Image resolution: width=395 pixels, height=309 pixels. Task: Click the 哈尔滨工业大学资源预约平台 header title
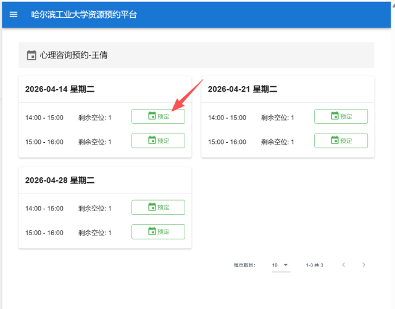(x=84, y=14)
